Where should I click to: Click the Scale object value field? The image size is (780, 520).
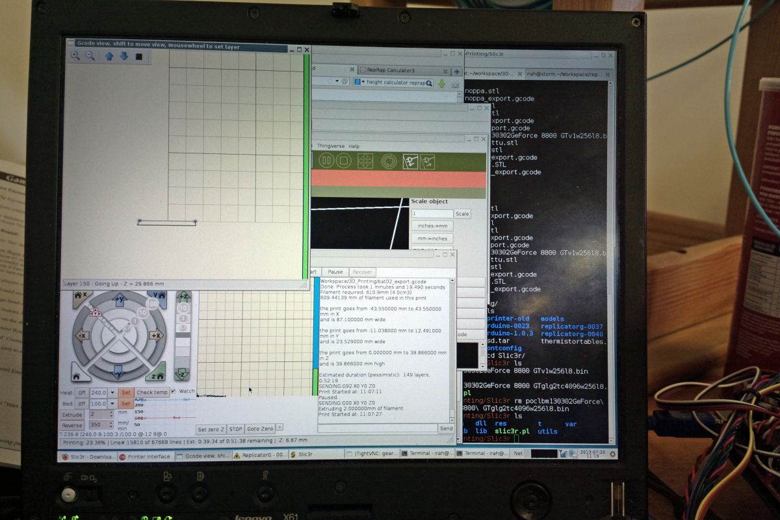[x=432, y=214]
